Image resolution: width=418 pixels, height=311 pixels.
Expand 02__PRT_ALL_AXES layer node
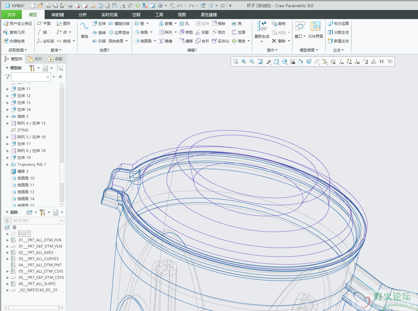pos(7,253)
